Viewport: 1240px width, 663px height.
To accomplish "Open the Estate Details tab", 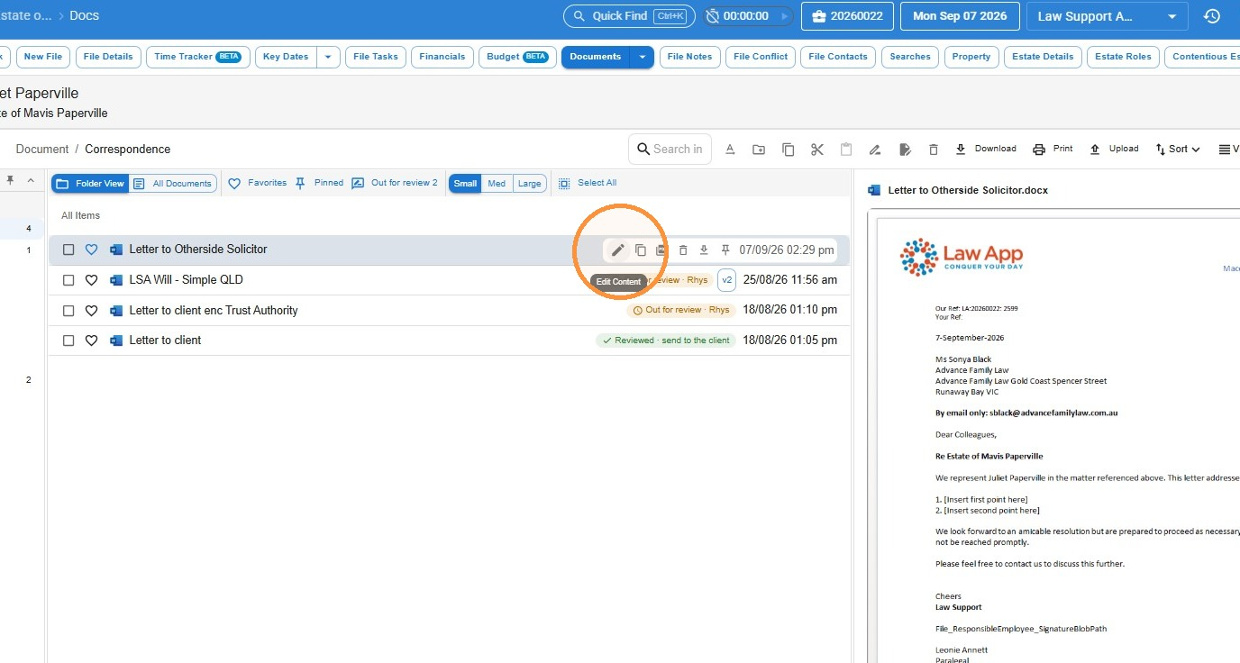I will pos(1043,57).
